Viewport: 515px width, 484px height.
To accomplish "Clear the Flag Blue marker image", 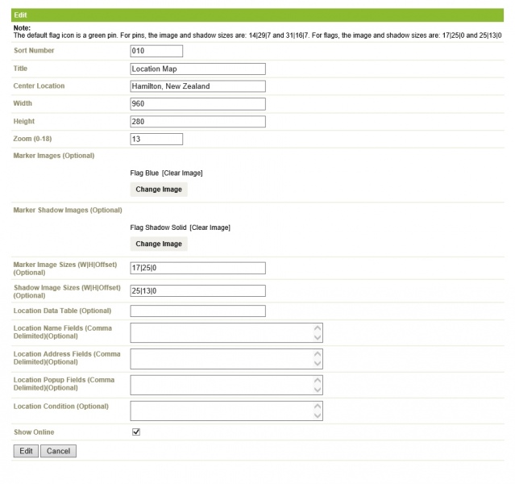I will click(182, 173).
